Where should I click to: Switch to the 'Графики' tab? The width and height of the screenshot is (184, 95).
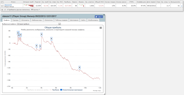pyautogui.click(x=7, y=20)
